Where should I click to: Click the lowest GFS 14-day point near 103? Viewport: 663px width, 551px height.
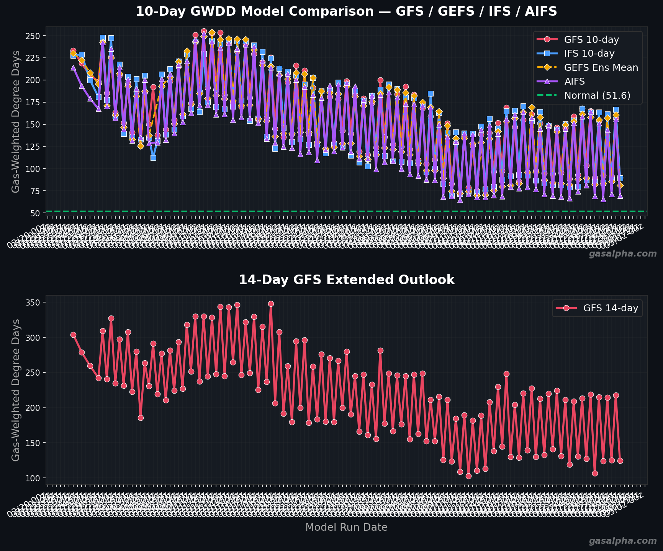[x=468, y=476]
